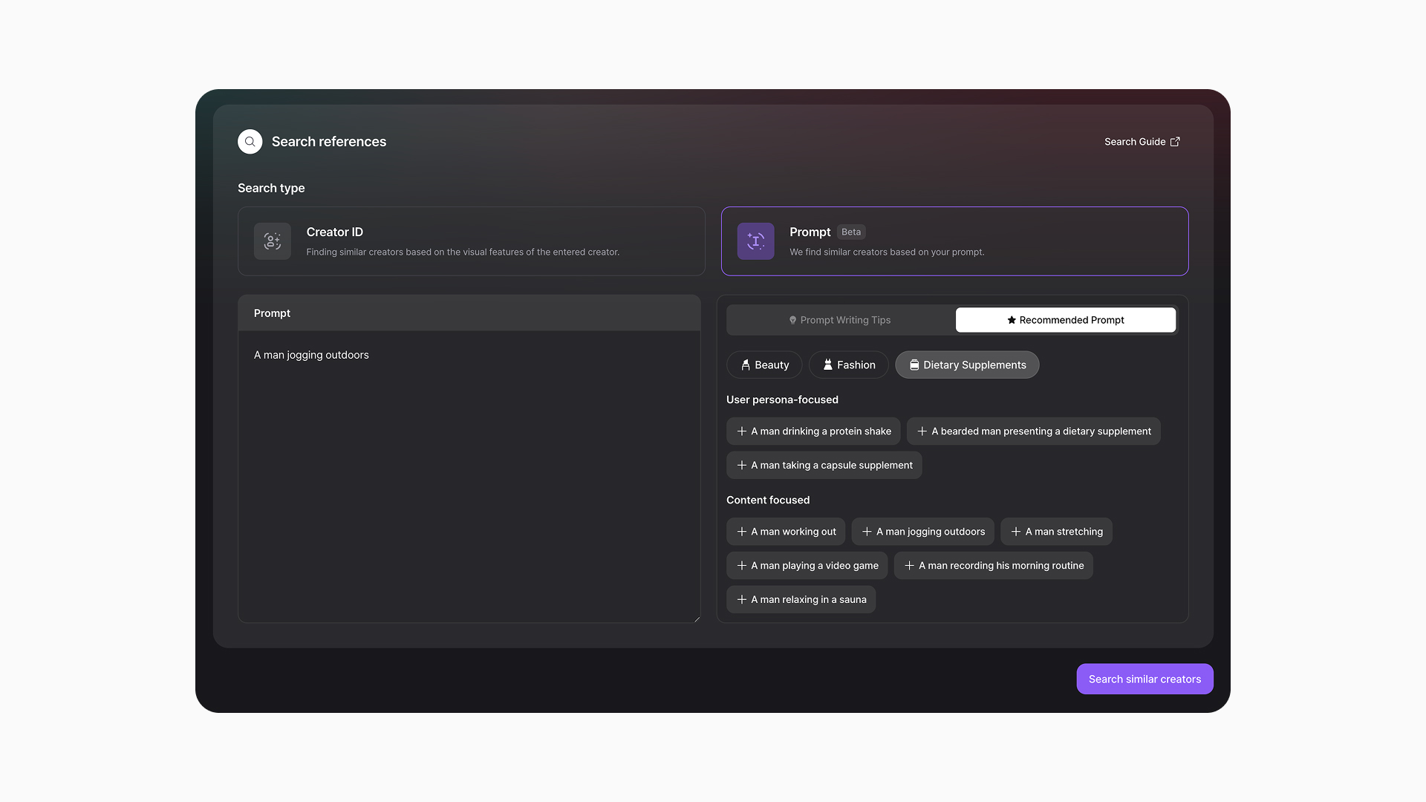Click the Creator ID face-scan icon
1426x802 pixels.
(x=272, y=241)
